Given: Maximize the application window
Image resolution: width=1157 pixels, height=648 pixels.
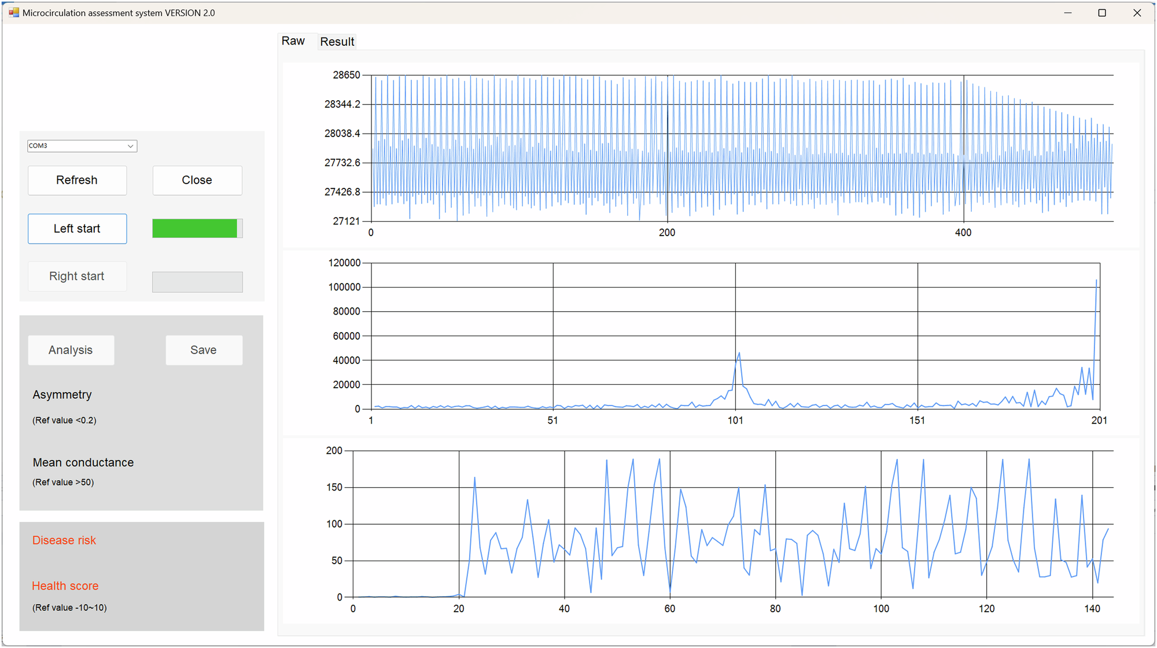Looking at the screenshot, I should 1102,13.
